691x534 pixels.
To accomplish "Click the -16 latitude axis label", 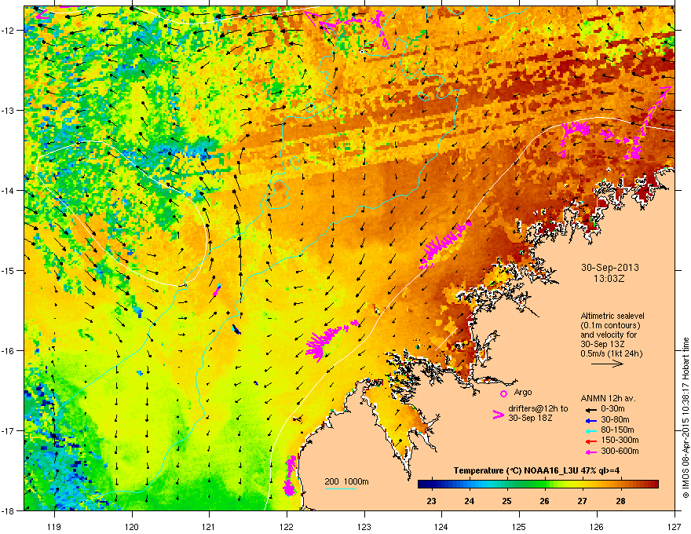I will click(x=9, y=351).
